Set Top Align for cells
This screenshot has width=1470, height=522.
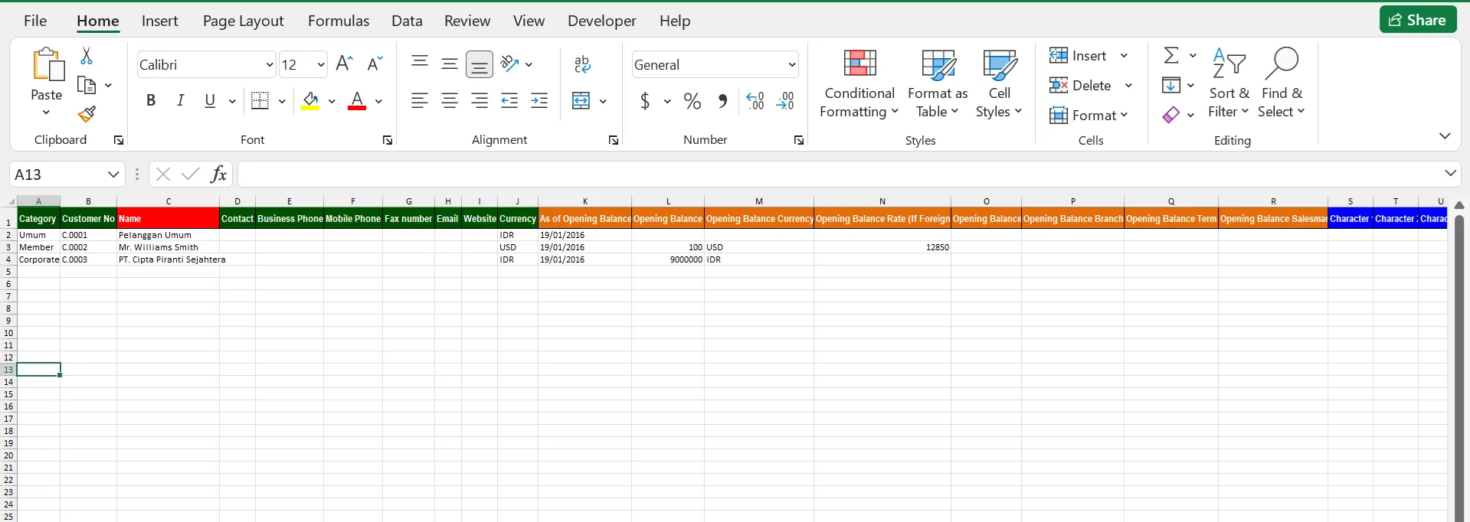pyautogui.click(x=419, y=63)
